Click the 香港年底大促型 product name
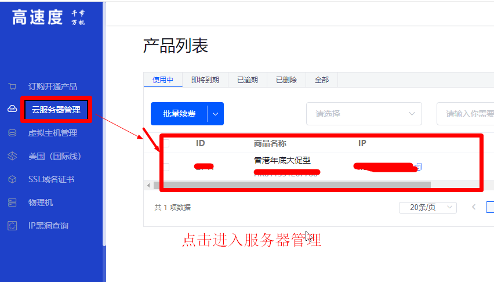This screenshot has width=494, height=282. (x=282, y=160)
